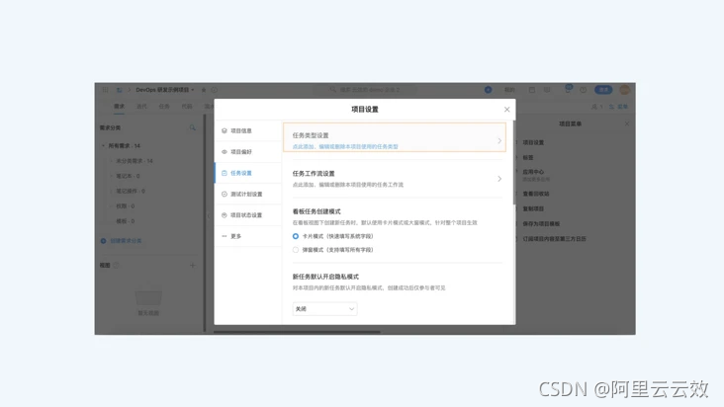Viewport: 724px width, 407px height.
Task: Collapse the 所有需求 · 14 tree node
Action: [x=103, y=145]
